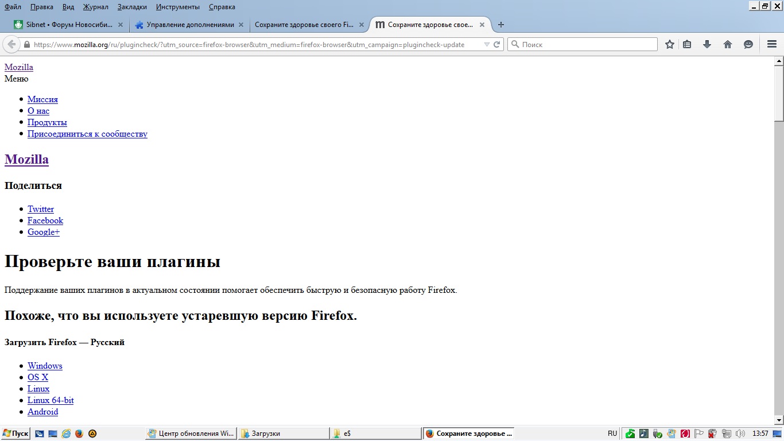
Task: Open the Миссия link
Action: pyautogui.click(x=42, y=99)
